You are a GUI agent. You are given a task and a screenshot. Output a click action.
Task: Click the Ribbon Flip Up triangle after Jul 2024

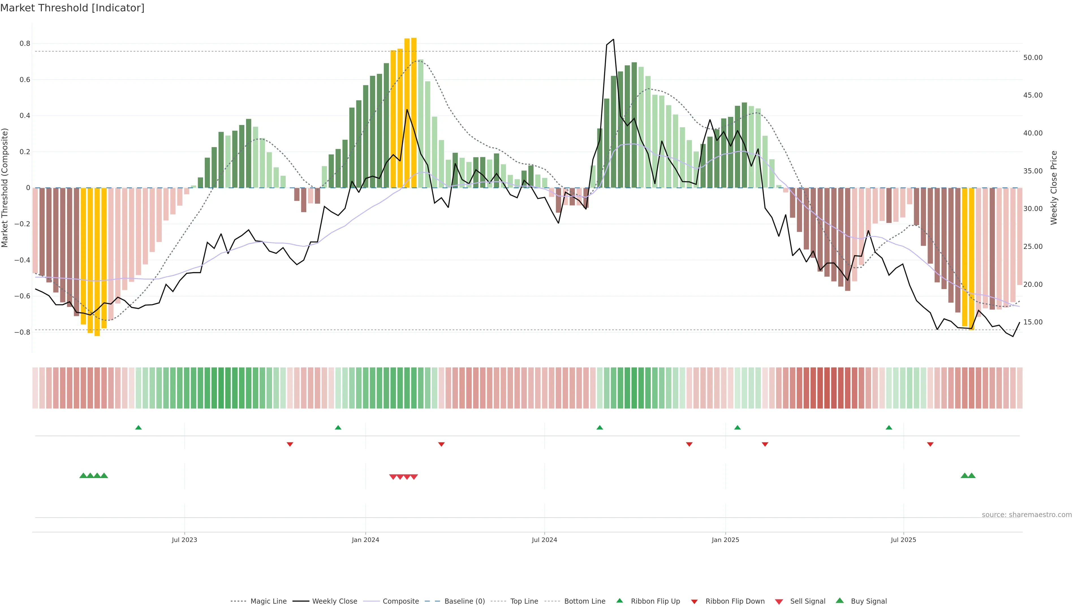(x=600, y=428)
